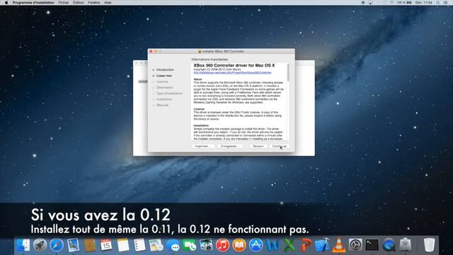Open App Store icon in dock
Image resolution: width=453 pixels, height=255 pixels.
[x=256, y=245]
